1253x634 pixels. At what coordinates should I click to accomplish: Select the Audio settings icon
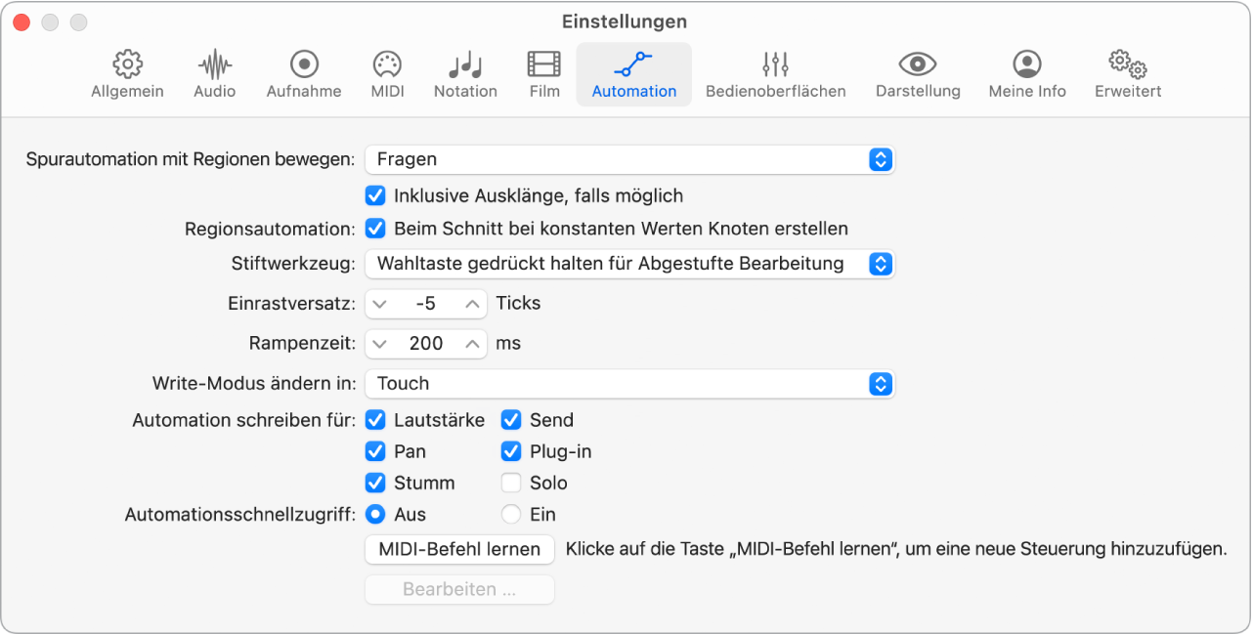[213, 73]
